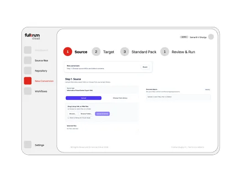Open the Terms & Conditions link
This screenshot has height=182, width=241.
pos(196,147)
